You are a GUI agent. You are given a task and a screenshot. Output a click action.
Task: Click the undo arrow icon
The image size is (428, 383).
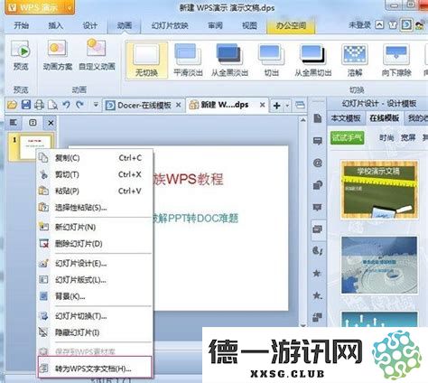tap(66, 105)
